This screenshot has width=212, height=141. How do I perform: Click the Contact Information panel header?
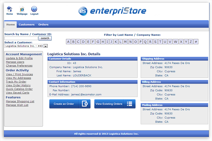(x=92, y=82)
